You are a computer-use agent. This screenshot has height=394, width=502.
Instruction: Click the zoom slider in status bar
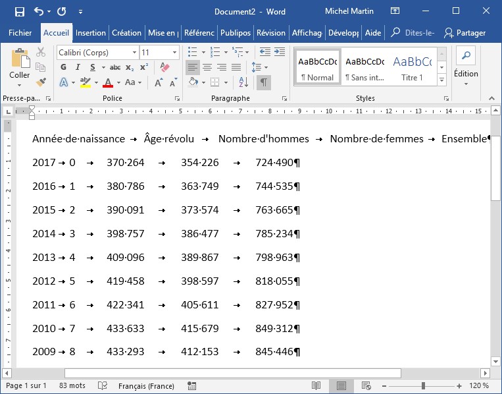423,385
